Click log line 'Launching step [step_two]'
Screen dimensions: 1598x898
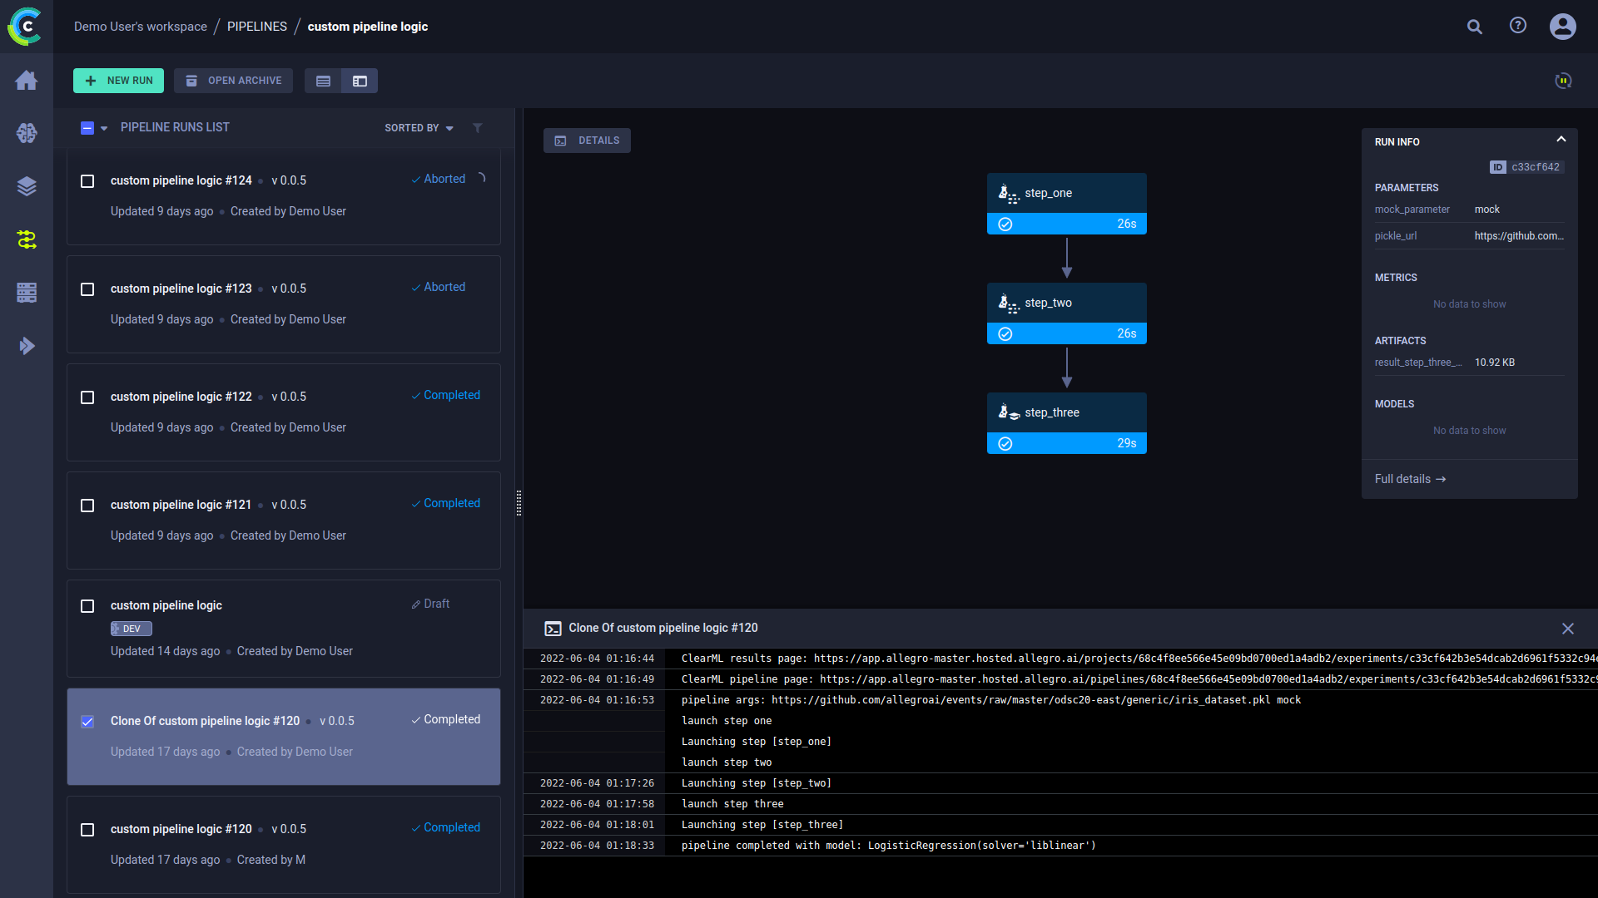757,783
